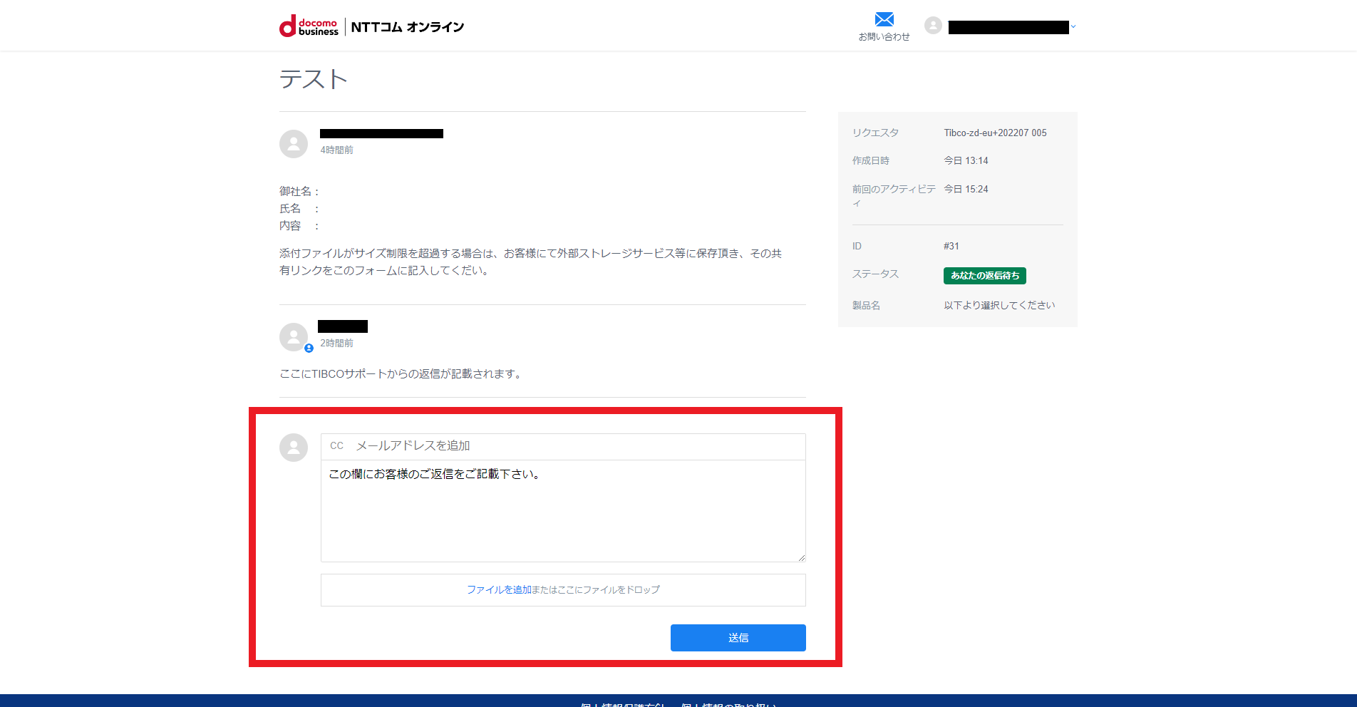Viewport: 1357px width, 707px height.
Task: Select the 製品名 value 以下より選択してください
Action: click(x=999, y=305)
